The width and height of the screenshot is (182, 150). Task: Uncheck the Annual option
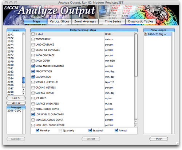[116, 130]
